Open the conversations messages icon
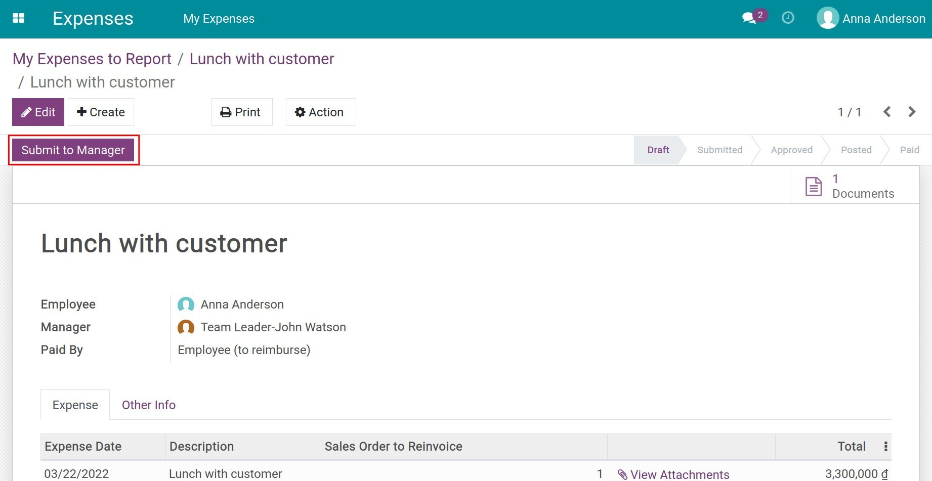Viewport: 932px width, 481px height. (749, 19)
